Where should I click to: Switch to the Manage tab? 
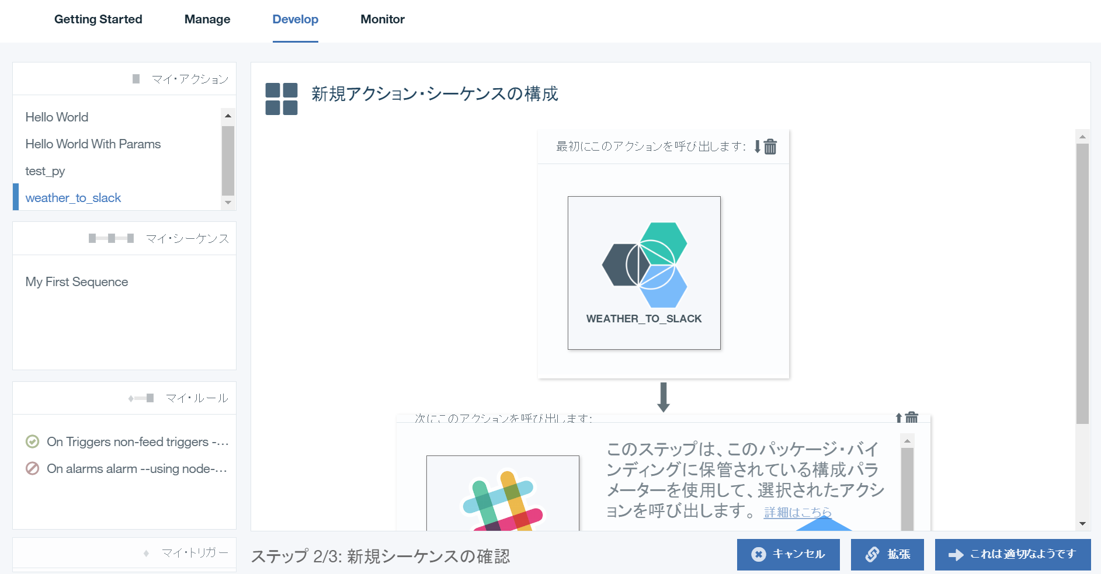(x=207, y=19)
